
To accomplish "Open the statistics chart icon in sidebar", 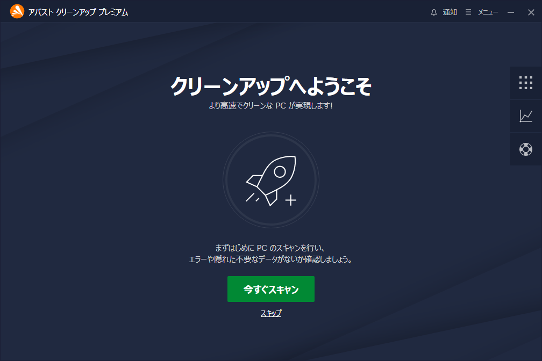I will click(525, 116).
